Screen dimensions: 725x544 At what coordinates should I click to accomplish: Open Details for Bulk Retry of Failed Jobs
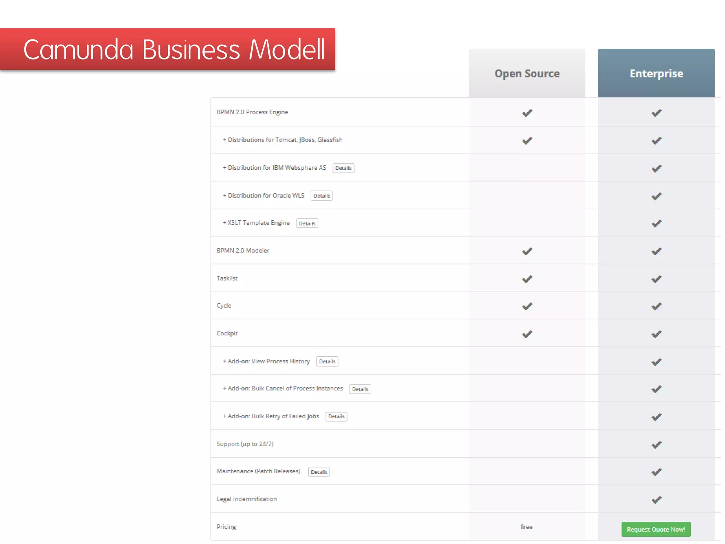[336, 416]
